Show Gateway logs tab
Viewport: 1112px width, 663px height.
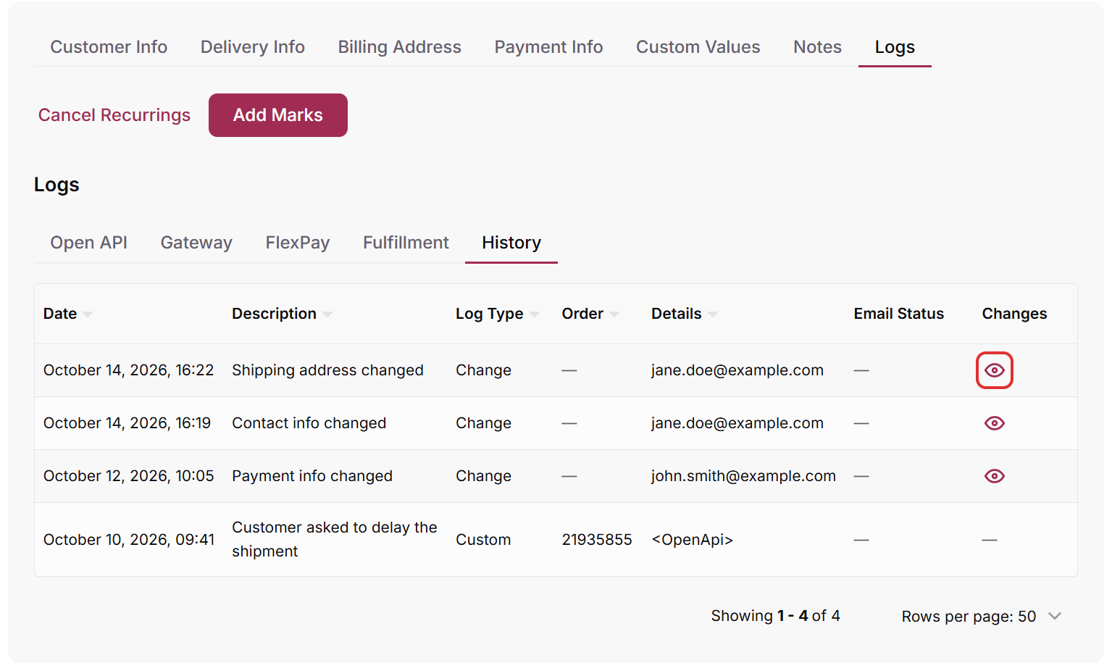pos(196,243)
